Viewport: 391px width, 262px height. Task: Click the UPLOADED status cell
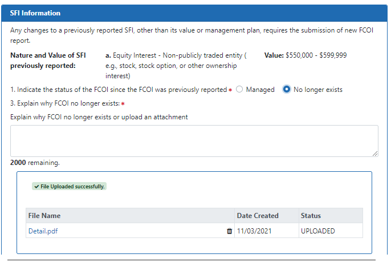317,231
